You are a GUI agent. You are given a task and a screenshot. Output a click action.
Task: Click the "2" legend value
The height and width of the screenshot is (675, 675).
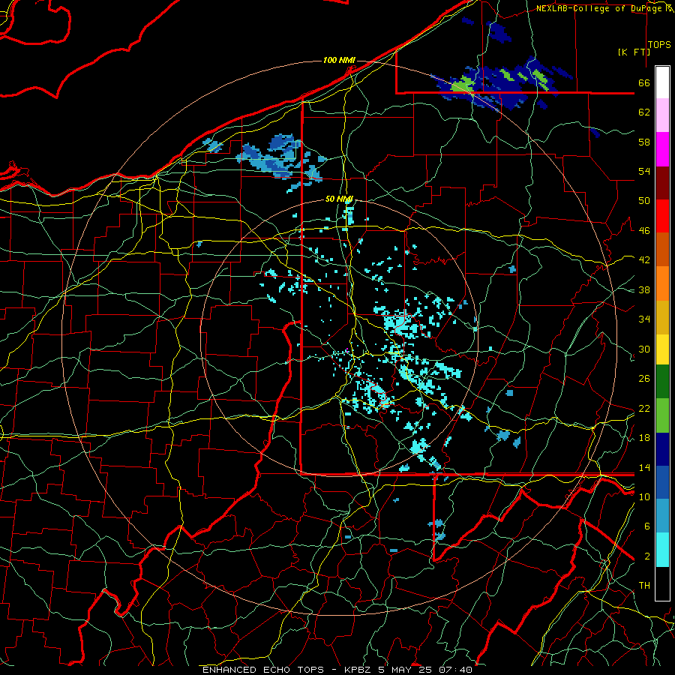tap(647, 556)
